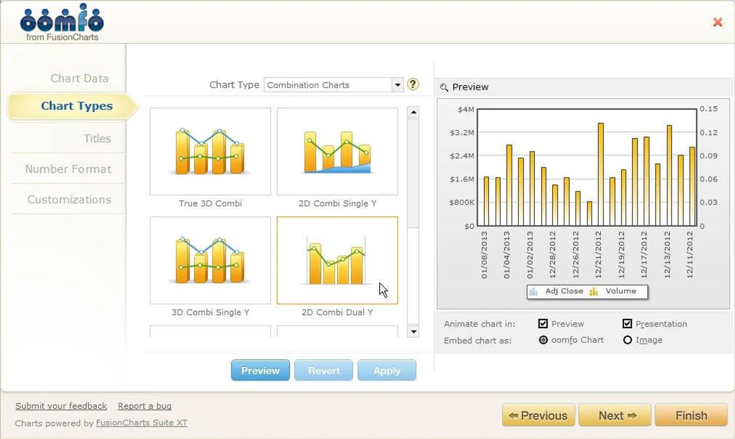Select the True 3D Combi chart thumbnail
The height and width of the screenshot is (439, 735).
click(x=210, y=152)
